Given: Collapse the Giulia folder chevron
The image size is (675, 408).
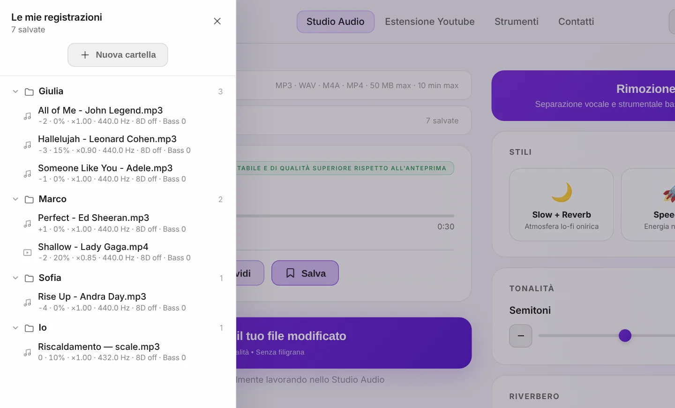Looking at the screenshot, I should coord(15,91).
